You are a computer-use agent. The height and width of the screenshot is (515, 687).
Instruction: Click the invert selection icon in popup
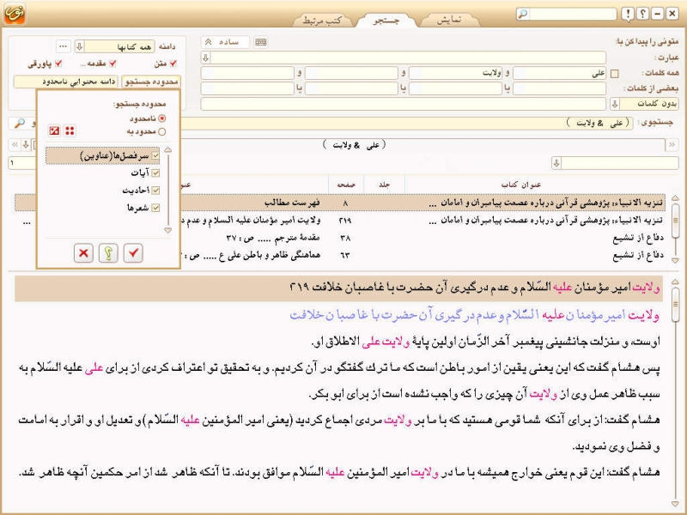[54, 130]
